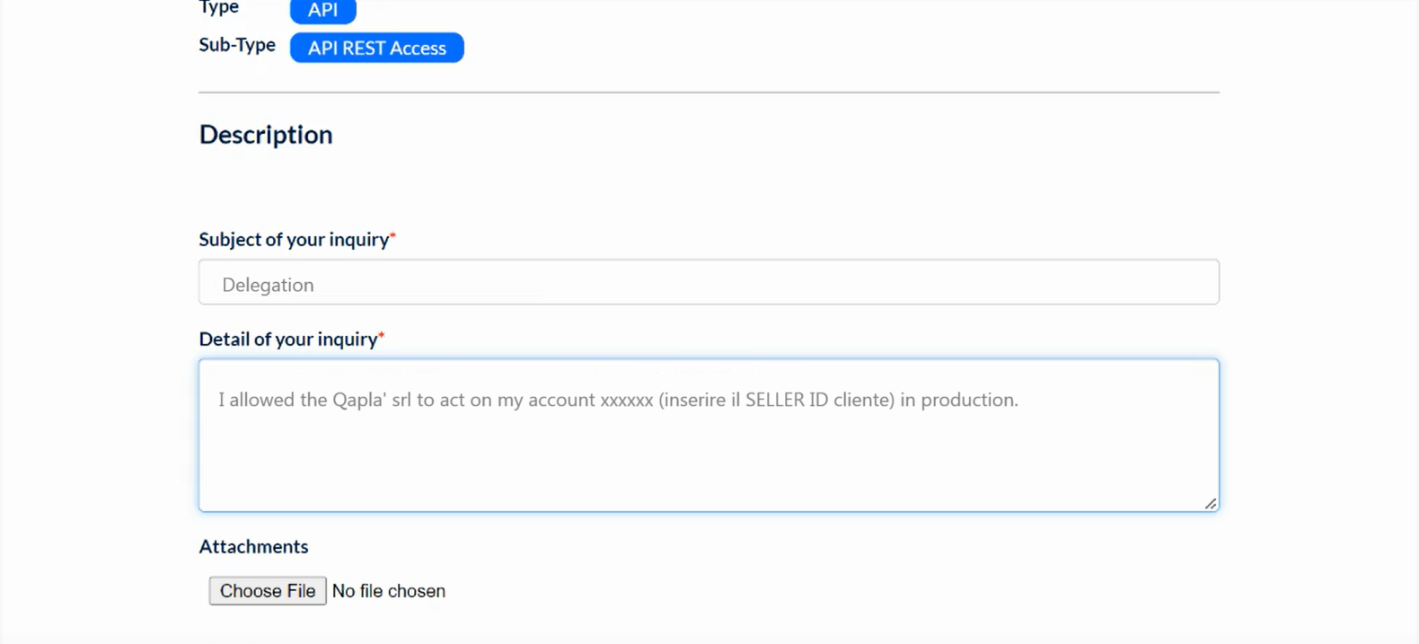Click the Detail of your inquiry label
The image size is (1419, 644).
pyautogui.click(x=288, y=340)
